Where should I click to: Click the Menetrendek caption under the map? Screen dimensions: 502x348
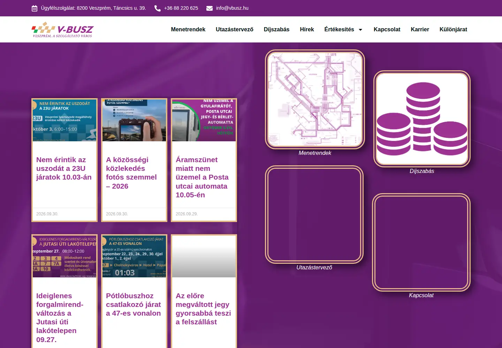(315, 153)
